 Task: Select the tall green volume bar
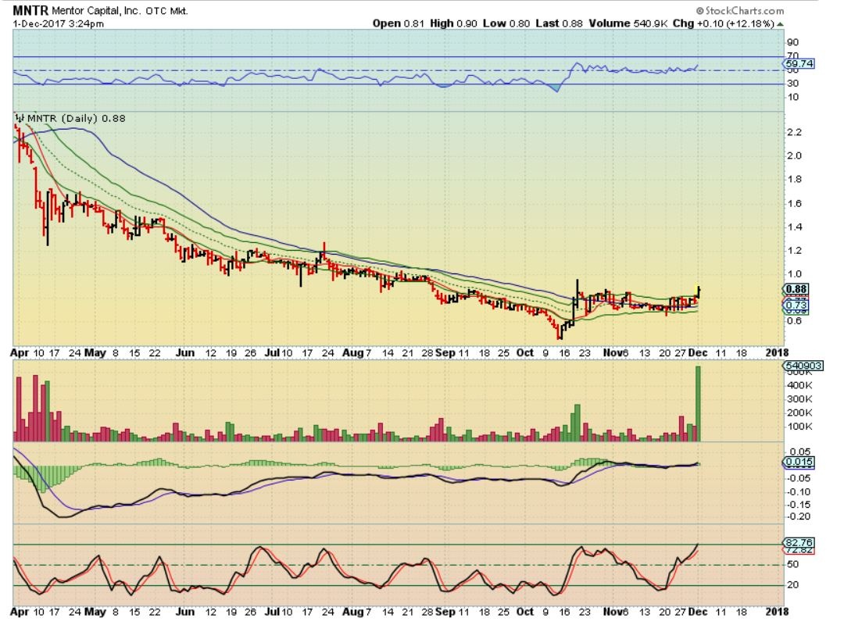tap(698, 403)
